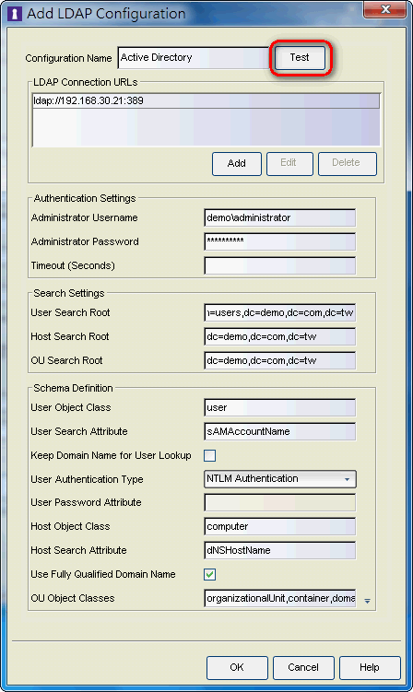Test the LDAP configuration
Viewport: 413px width, 692px height.
[300, 57]
